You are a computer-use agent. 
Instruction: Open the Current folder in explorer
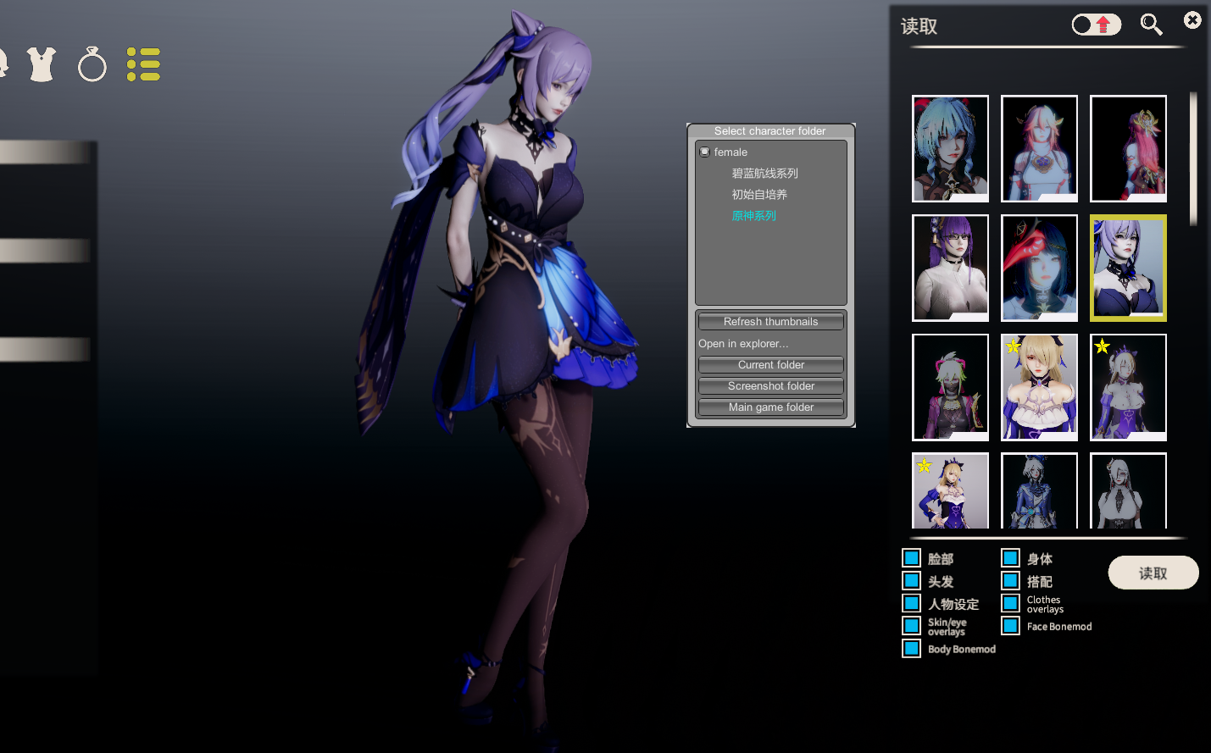click(x=771, y=365)
